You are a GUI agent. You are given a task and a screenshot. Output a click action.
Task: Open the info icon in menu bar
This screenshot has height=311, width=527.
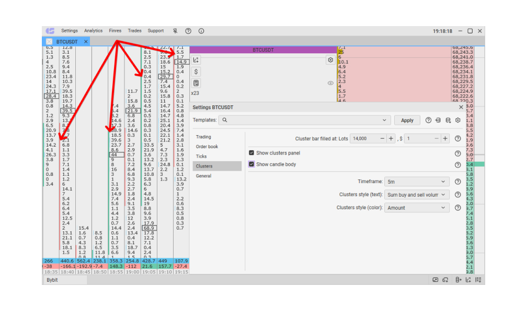coord(201,31)
